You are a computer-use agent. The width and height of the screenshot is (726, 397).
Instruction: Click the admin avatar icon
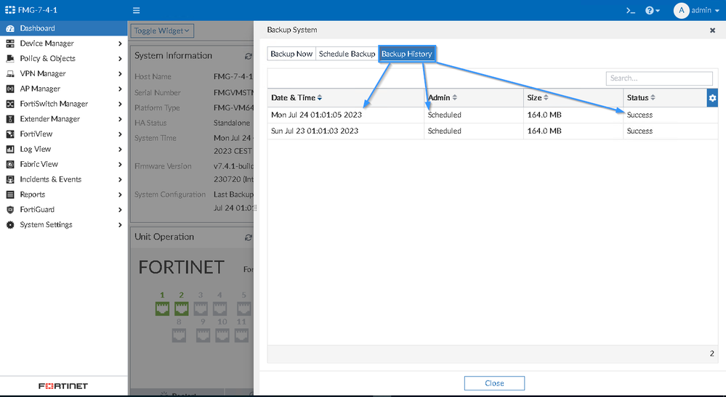681,10
